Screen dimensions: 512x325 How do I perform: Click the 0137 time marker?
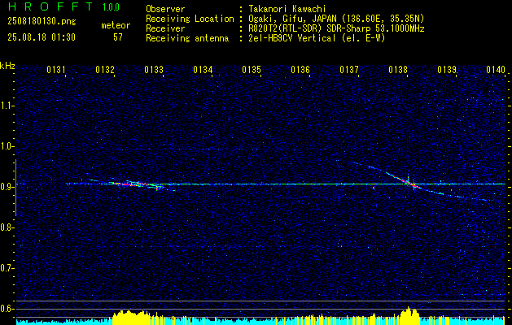pyautogui.click(x=349, y=70)
